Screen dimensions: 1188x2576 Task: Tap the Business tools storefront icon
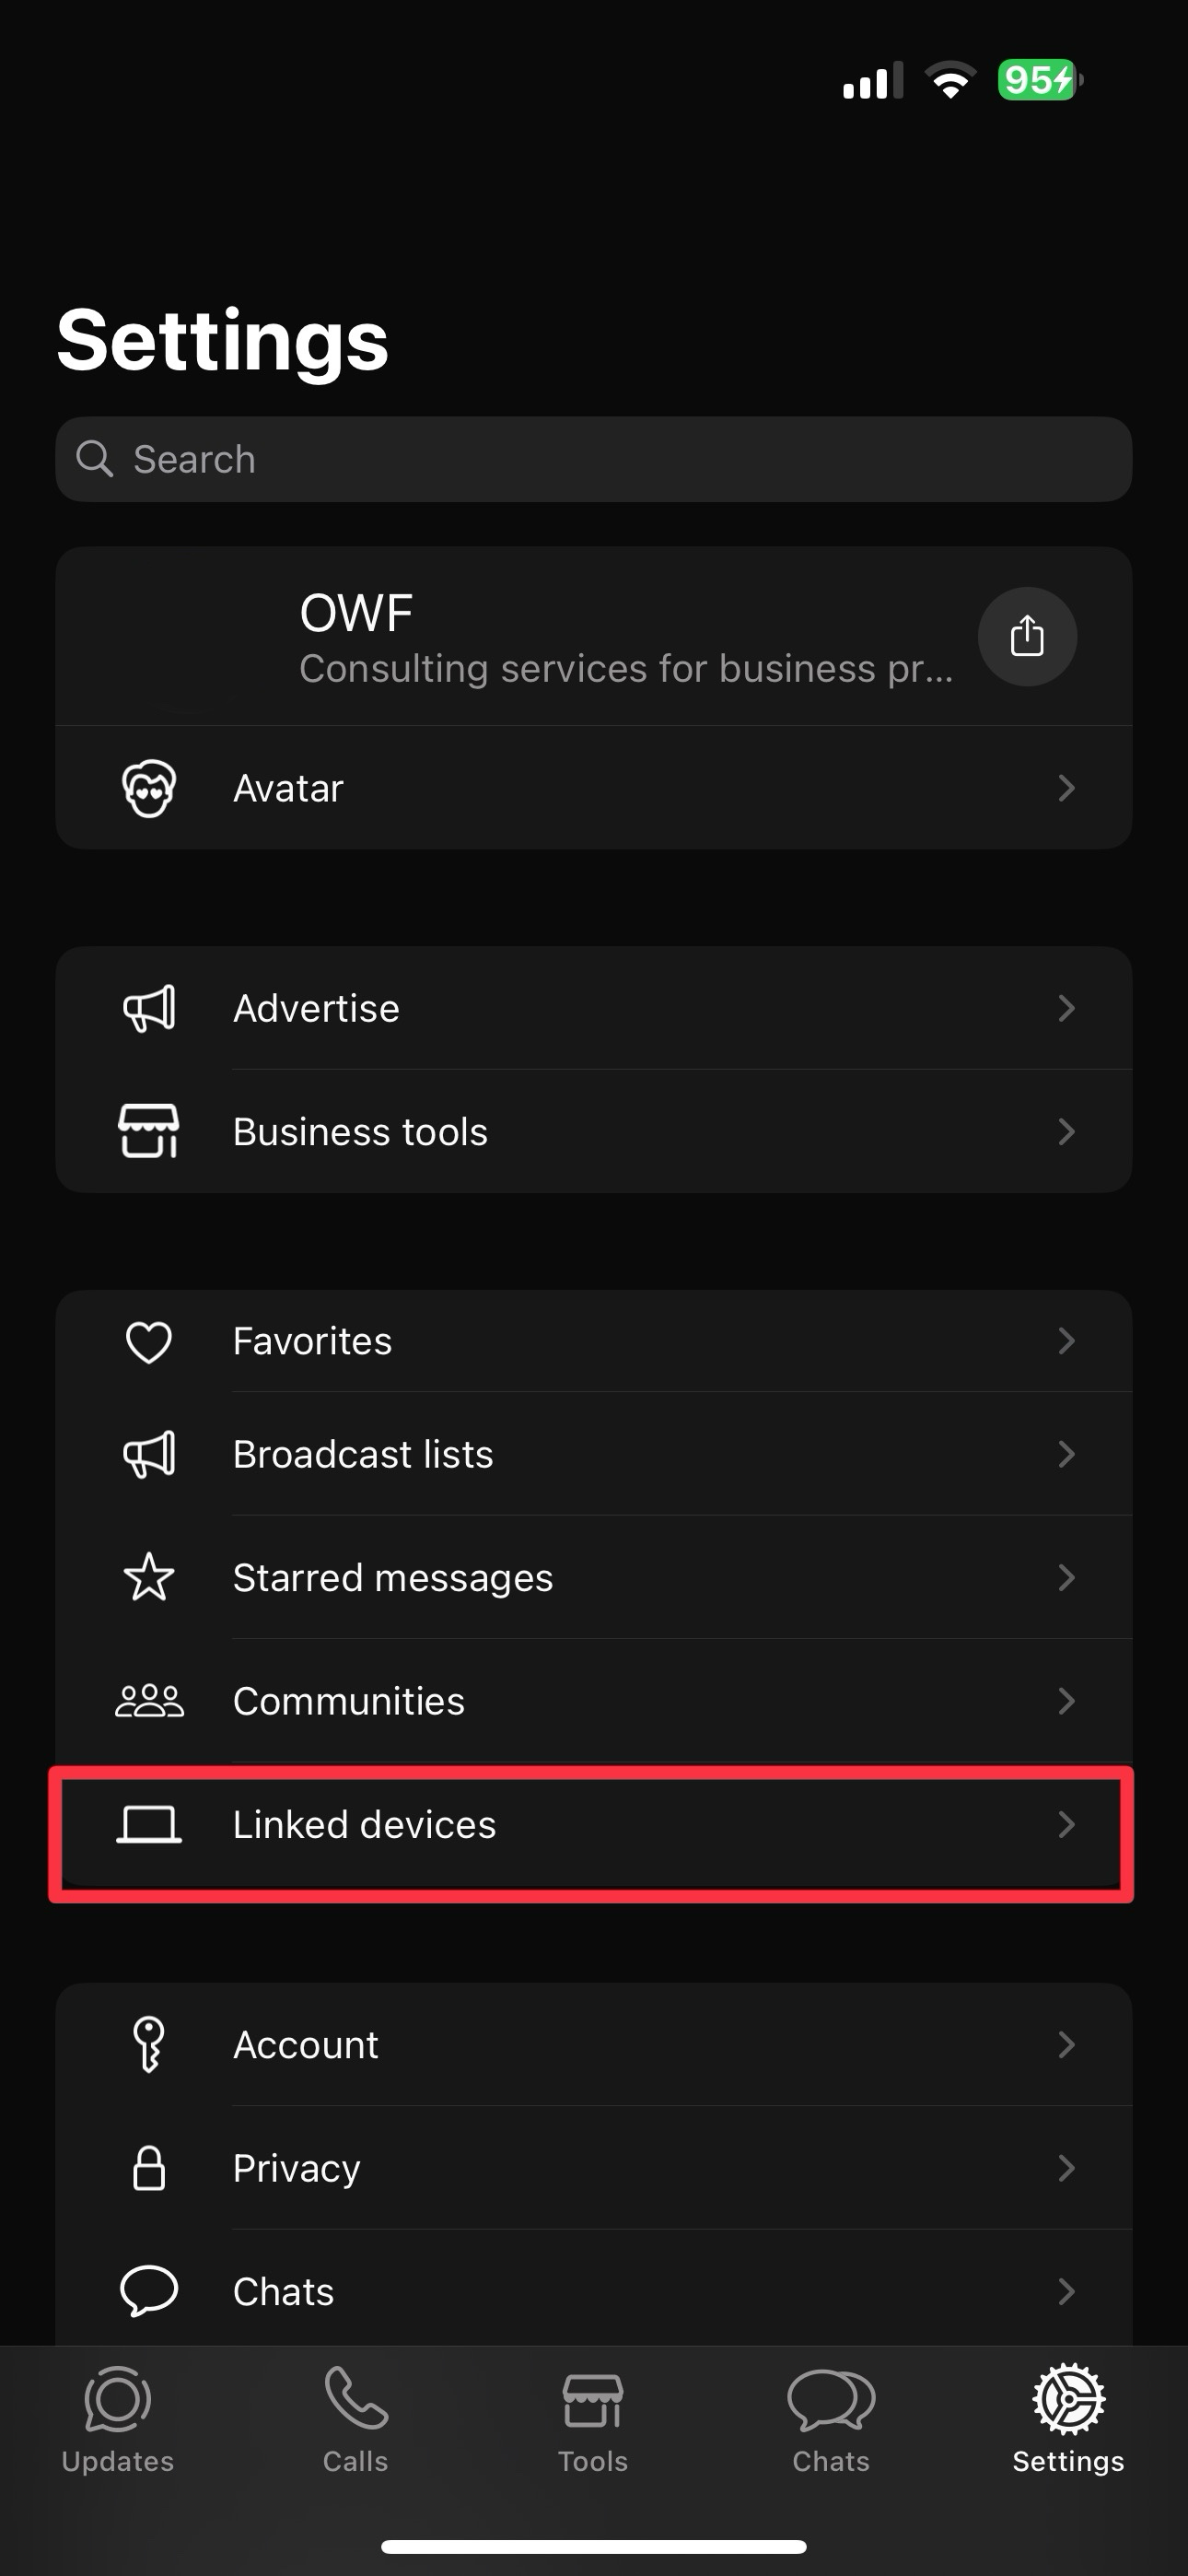[149, 1131]
